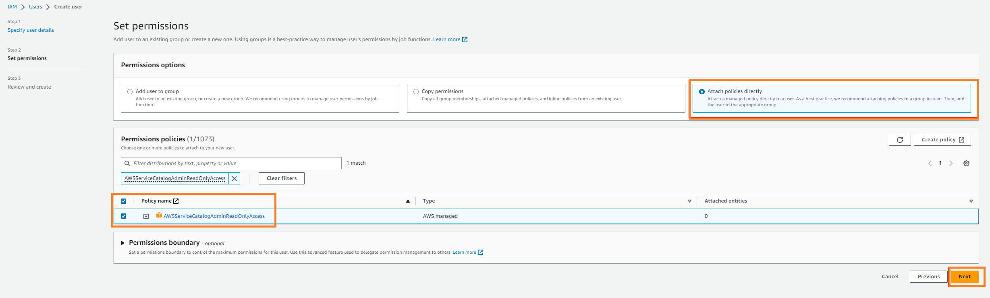Toggle the select-all policies header checkbox

[x=124, y=201]
